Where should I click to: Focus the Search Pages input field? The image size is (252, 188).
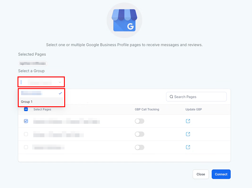(196, 97)
